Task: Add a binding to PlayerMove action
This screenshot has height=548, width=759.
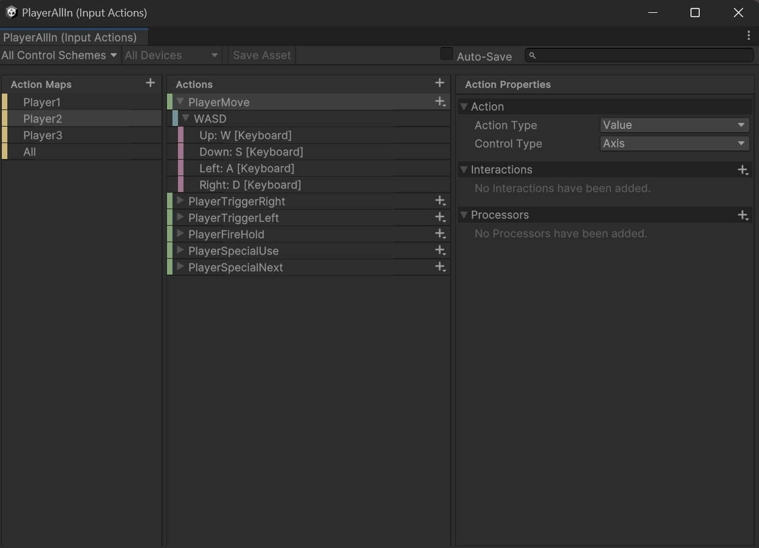Action: coord(440,102)
